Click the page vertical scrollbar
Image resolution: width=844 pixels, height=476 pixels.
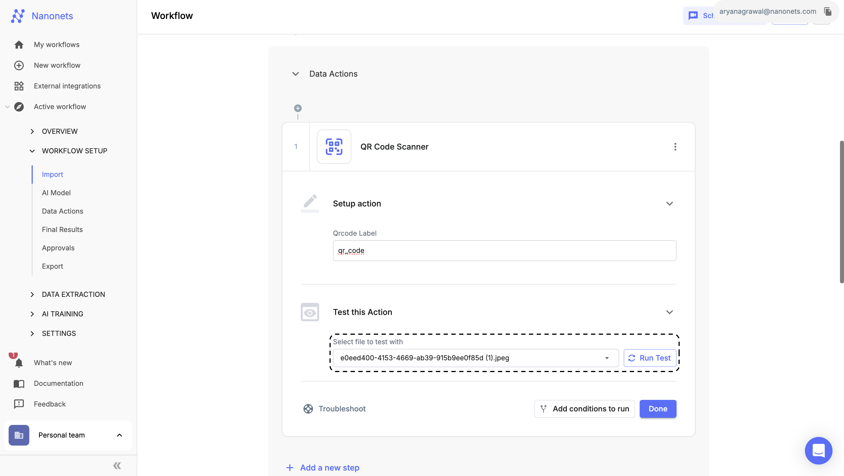point(841,212)
